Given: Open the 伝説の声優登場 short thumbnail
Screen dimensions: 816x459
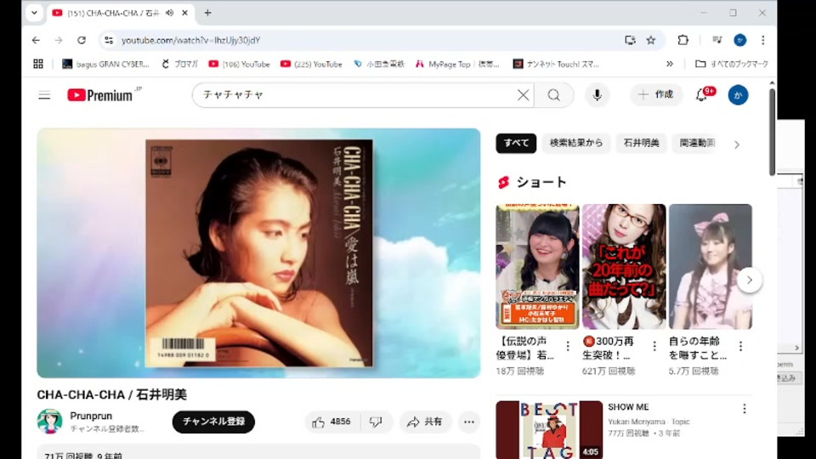Looking at the screenshot, I should [x=537, y=266].
